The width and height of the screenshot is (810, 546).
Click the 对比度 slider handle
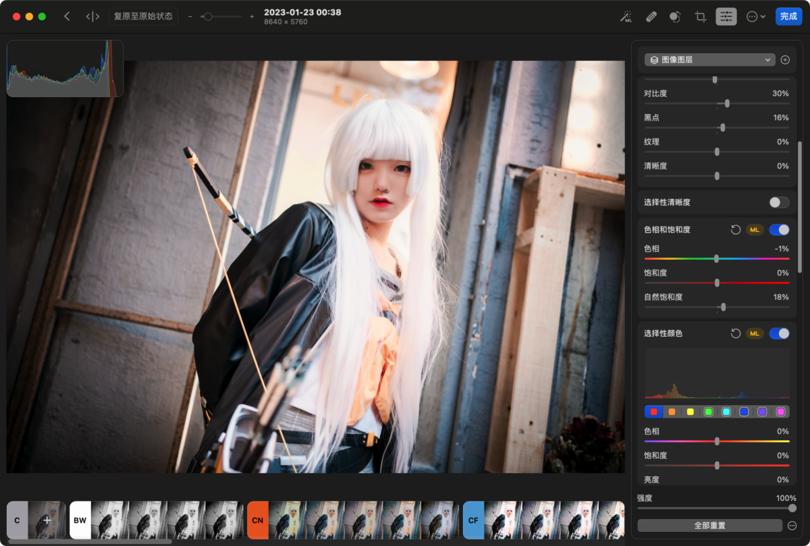tap(727, 103)
